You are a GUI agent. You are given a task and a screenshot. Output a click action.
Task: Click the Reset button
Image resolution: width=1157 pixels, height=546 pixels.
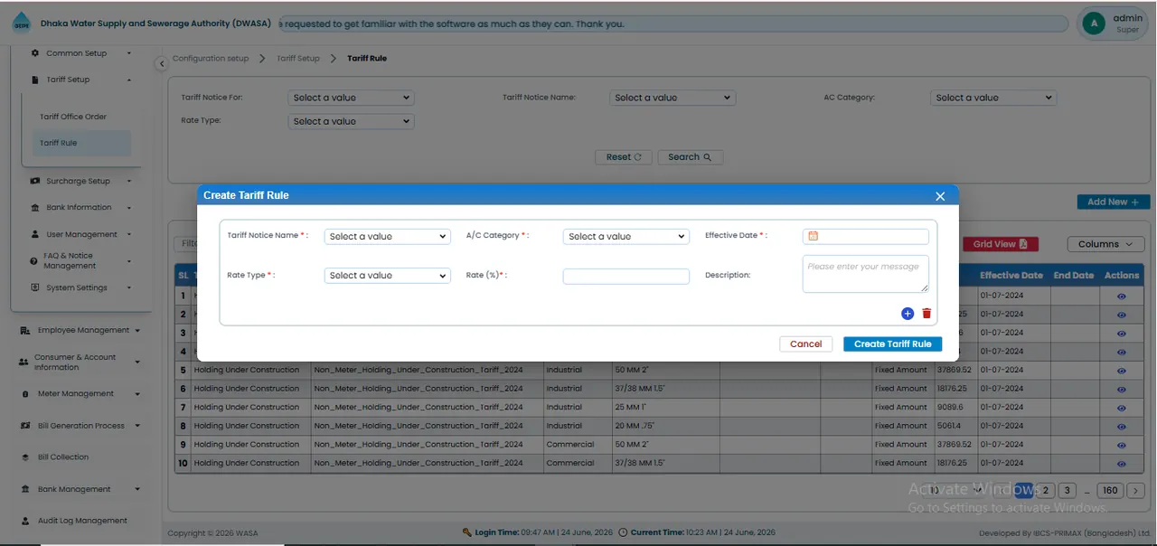(624, 157)
